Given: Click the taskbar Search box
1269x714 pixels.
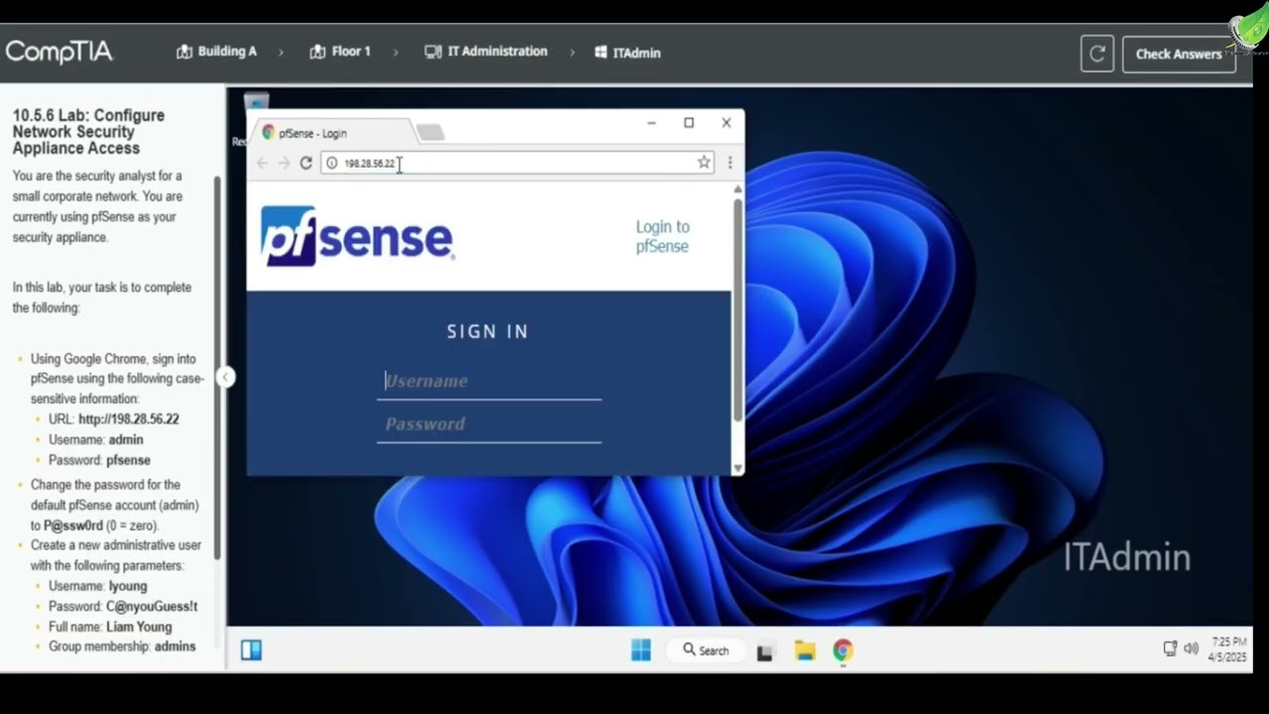Looking at the screenshot, I should pyautogui.click(x=706, y=651).
